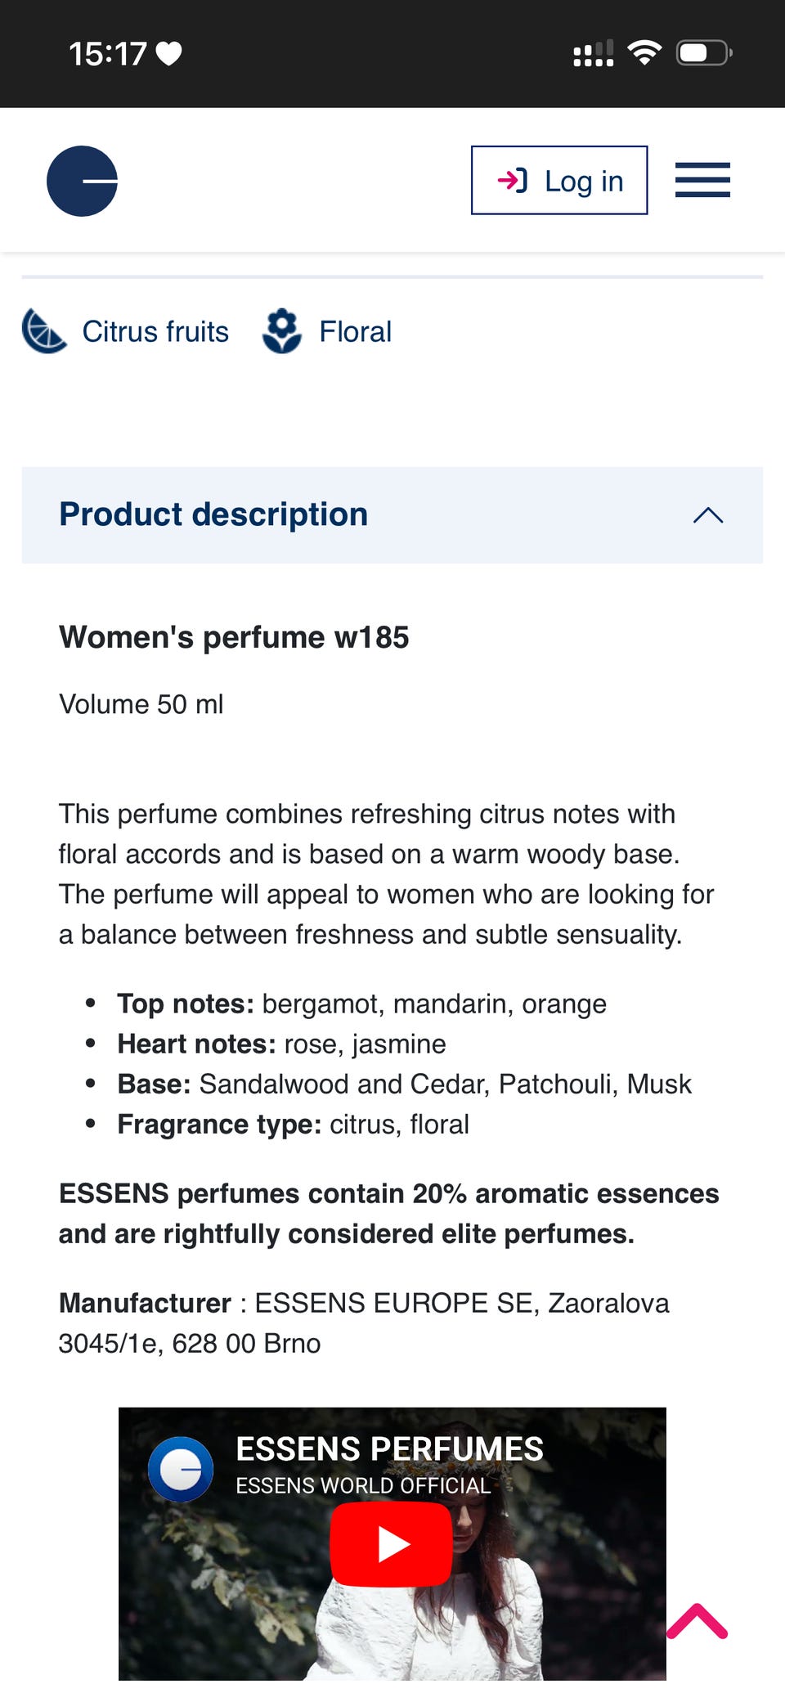Tap the pink scroll-to-top arrow

[x=697, y=1621]
